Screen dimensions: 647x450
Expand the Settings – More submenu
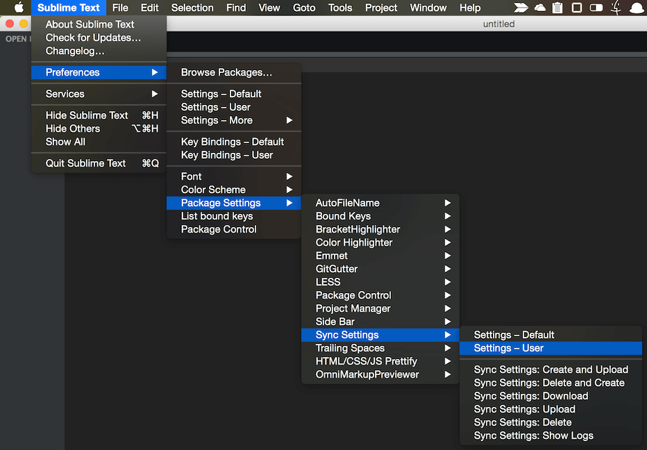click(234, 120)
